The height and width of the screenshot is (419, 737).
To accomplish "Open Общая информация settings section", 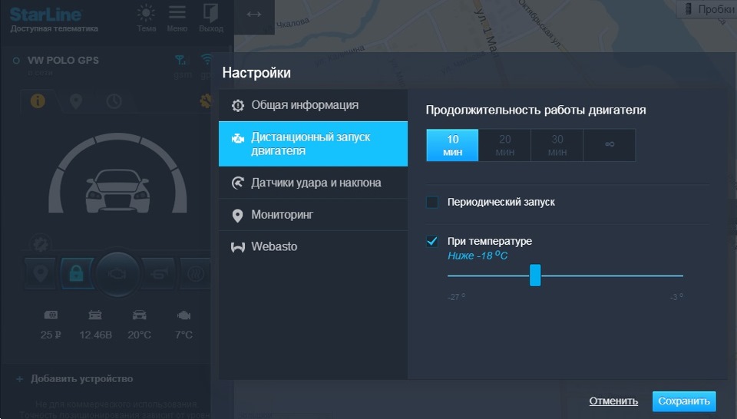I will (x=313, y=105).
